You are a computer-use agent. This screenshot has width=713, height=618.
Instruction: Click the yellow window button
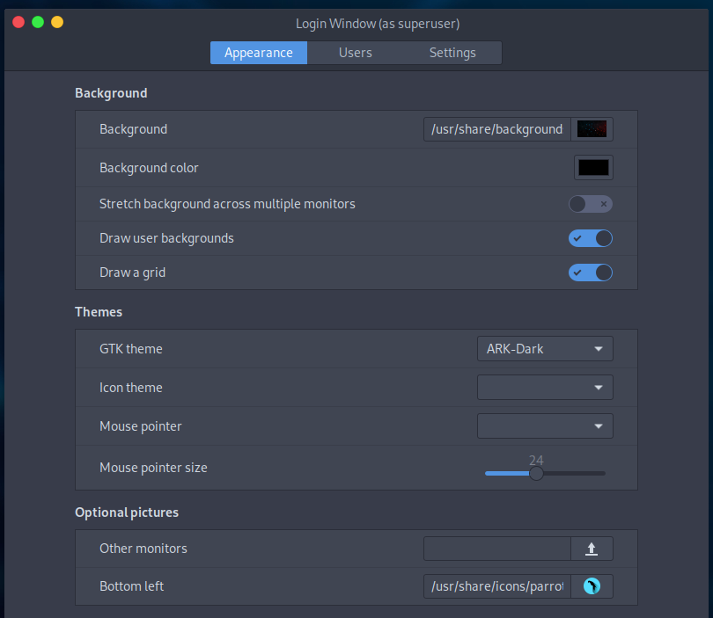pos(57,22)
